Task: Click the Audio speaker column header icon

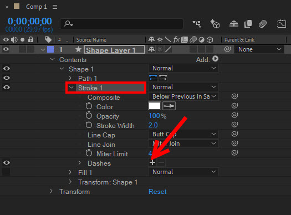Action: coord(14,40)
